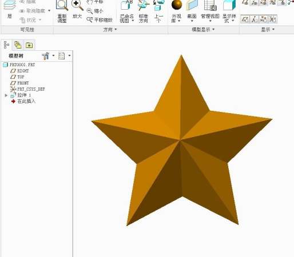
Task: Switch to the Favorites tab
Action: pos(29,45)
